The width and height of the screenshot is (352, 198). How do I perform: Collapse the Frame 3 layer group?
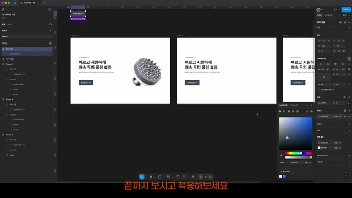pyautogui.click(x=3, y=135)
